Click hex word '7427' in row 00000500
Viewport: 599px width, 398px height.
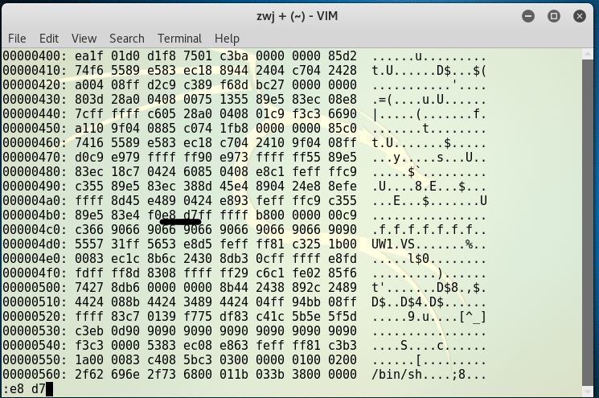click(89, 288)
